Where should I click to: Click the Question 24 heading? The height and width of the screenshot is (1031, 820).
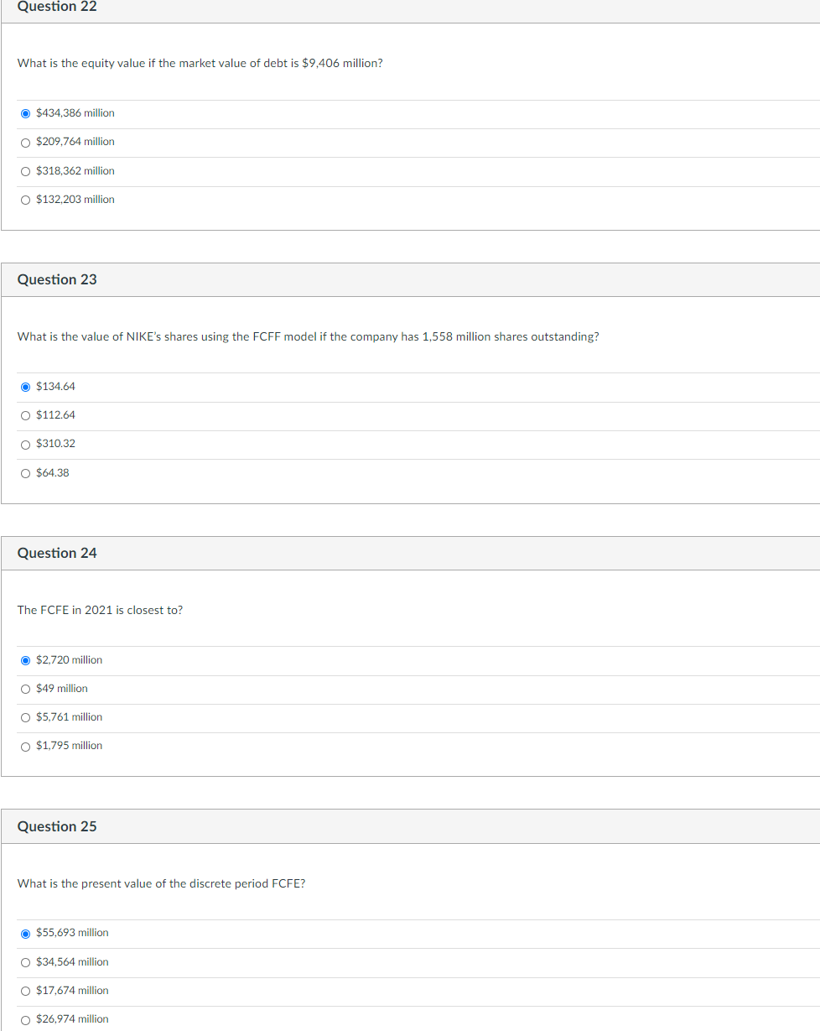pyautogui.click(x=57, y=553)
